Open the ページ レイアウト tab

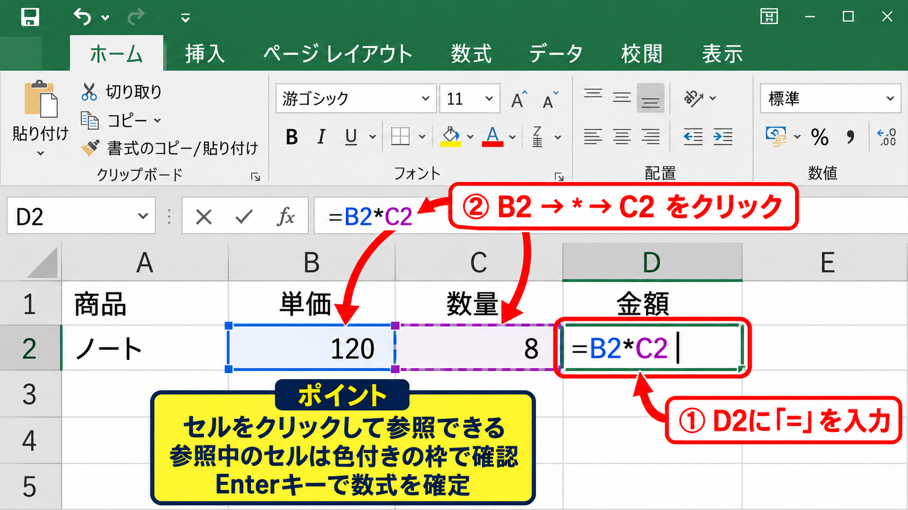pyautogui.click(x=338, y=54)
